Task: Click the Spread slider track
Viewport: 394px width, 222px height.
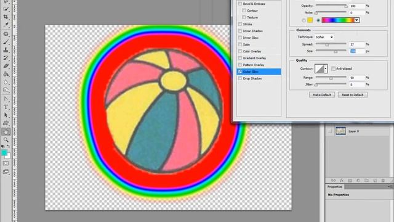Action: (x=331, y=44)
